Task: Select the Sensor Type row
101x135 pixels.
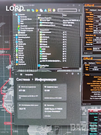Action: pos(59,20)
